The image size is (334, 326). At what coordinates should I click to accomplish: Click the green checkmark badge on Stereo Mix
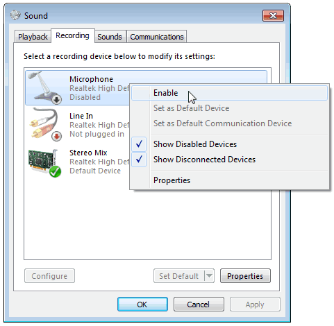[55, 171]
